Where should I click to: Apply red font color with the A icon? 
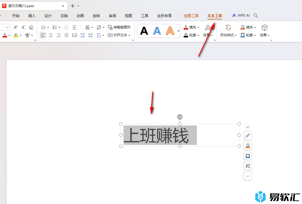click(x=5, y=35)
